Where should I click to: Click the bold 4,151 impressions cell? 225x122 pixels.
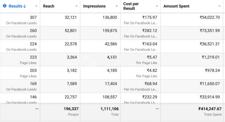tap(111, 57)
